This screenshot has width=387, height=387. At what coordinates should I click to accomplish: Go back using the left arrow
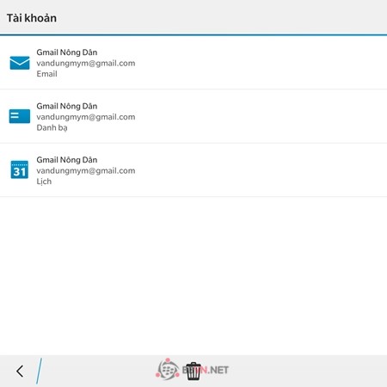20,372
